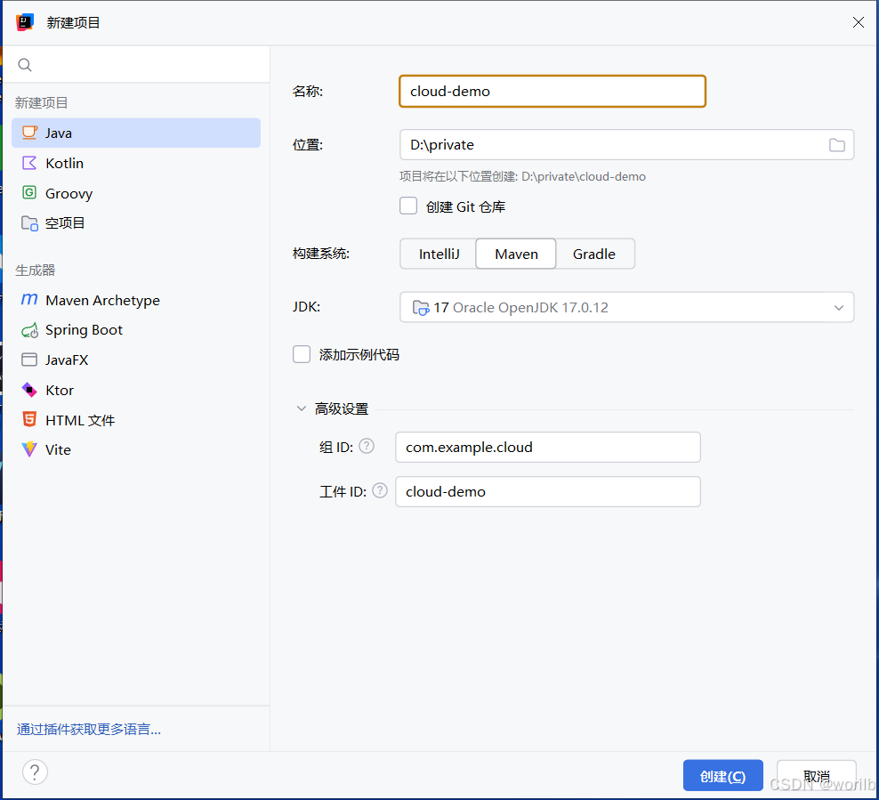Show help tooltip next to 工件 ID
879x800 pixels.
point(380,491)
